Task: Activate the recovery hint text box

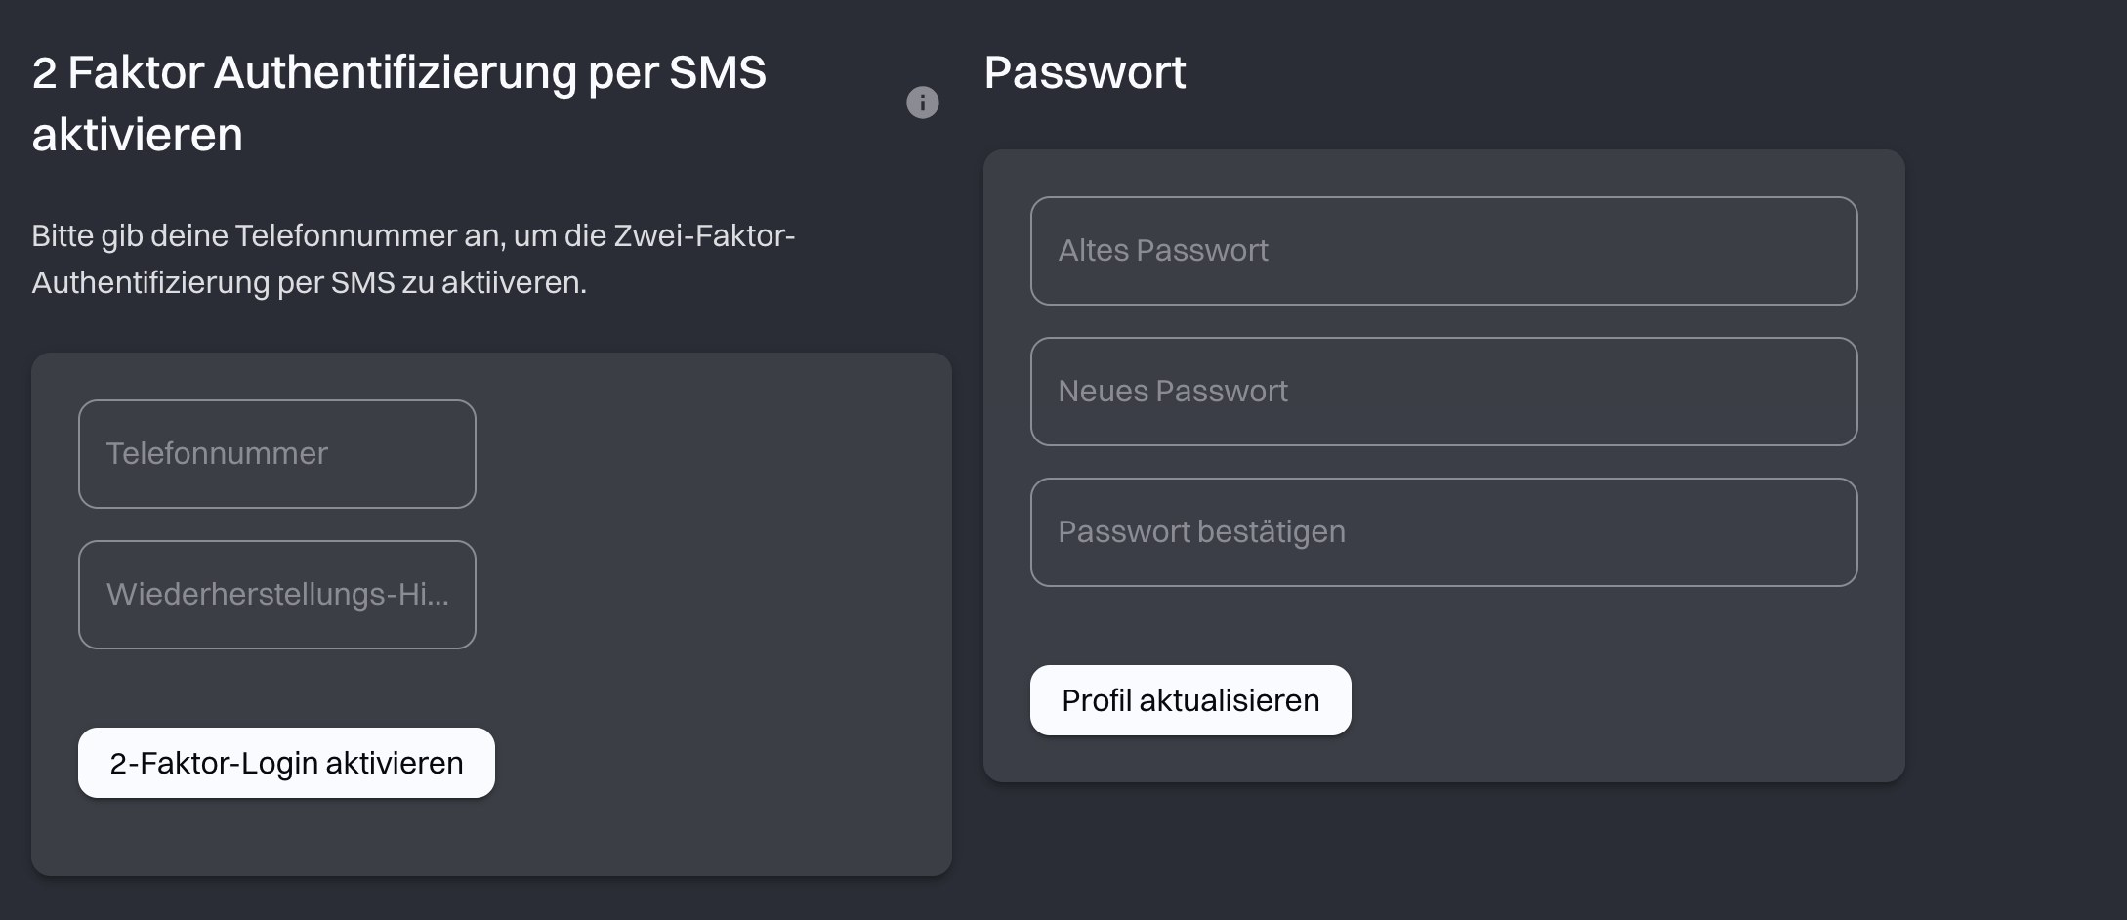Action: (x=276, y=595)
